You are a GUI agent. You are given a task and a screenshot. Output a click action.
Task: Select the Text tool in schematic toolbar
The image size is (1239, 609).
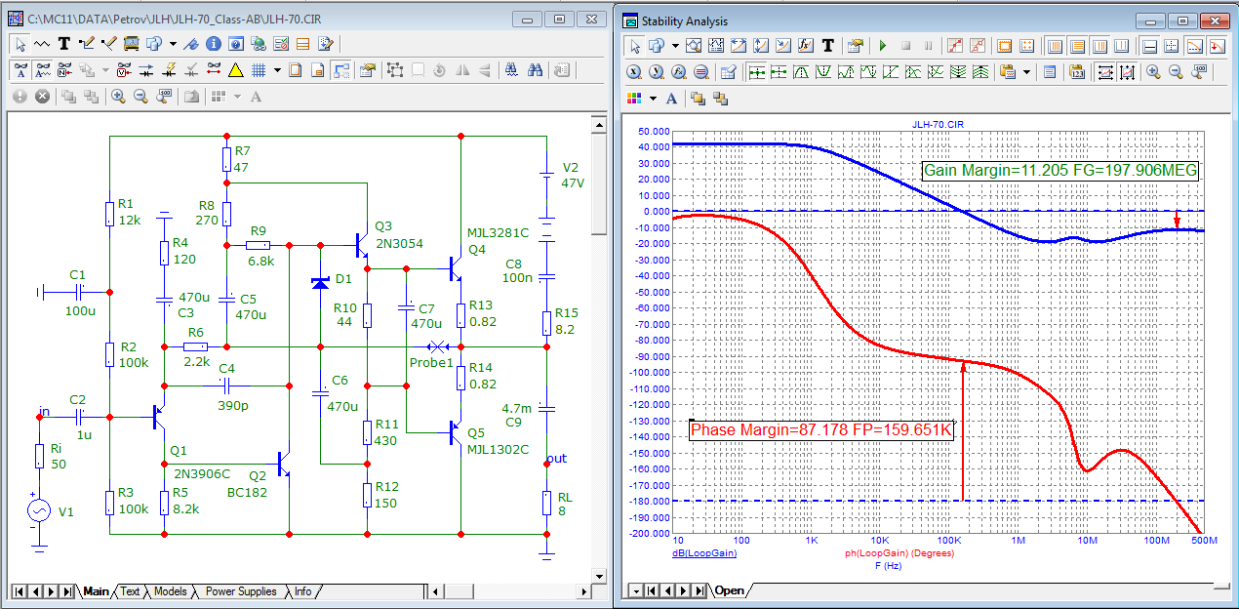pyautogui.click(x=64, y=44)
